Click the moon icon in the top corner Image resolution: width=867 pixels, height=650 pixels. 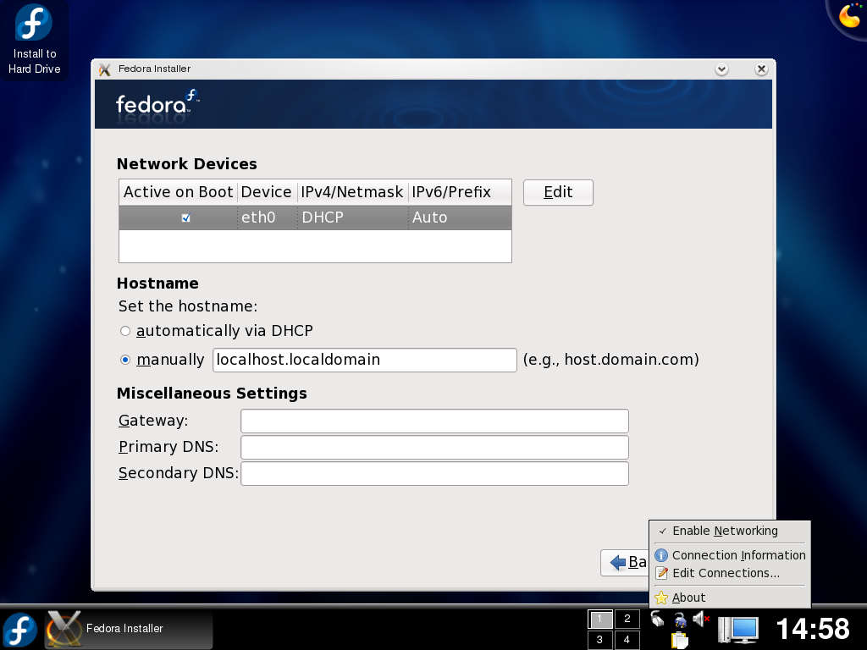(849, 15)
